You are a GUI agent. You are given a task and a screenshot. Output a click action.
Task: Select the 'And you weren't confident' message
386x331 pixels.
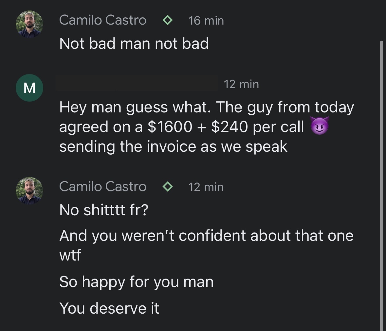pyautogui.click(x=207, y=245)
